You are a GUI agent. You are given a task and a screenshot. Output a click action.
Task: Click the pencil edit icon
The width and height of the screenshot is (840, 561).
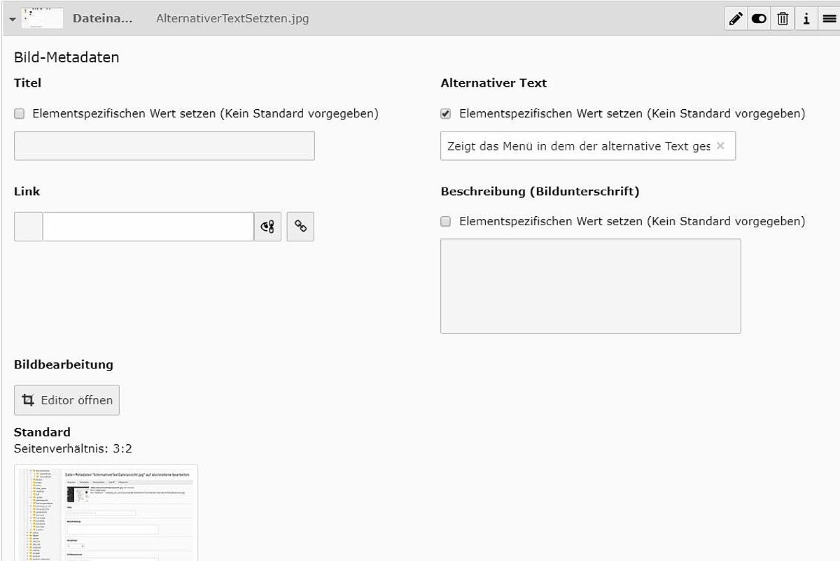pyautogui.click(x=736, y=19)
